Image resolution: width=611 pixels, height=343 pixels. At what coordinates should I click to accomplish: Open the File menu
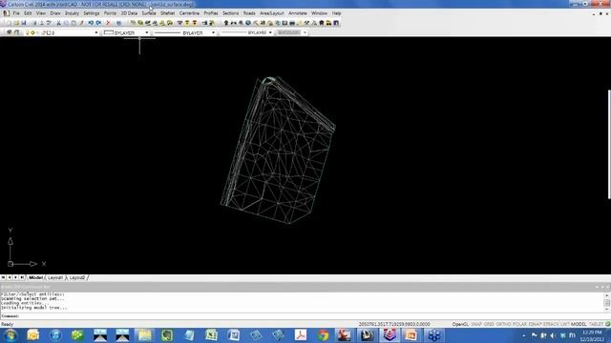point(16,13)
